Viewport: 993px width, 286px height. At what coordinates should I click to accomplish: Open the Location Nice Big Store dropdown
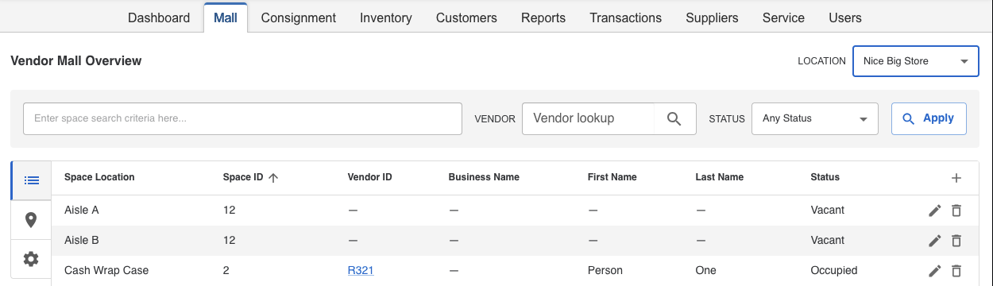[x=916, y=61]
